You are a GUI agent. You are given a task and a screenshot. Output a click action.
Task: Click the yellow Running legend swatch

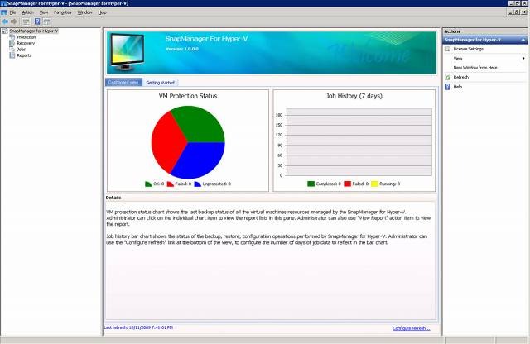(374, 184)
